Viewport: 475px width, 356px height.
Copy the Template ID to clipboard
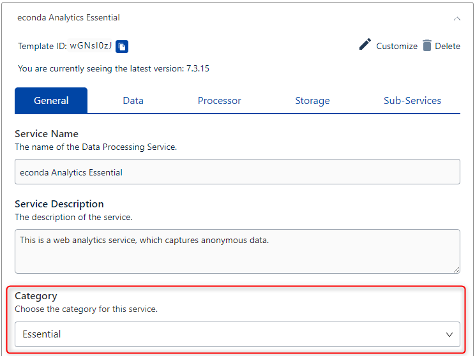click(x=122, y=47)
